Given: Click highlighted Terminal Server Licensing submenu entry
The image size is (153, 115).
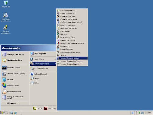Looking at the screenshot, I should (x=72, y=58).
